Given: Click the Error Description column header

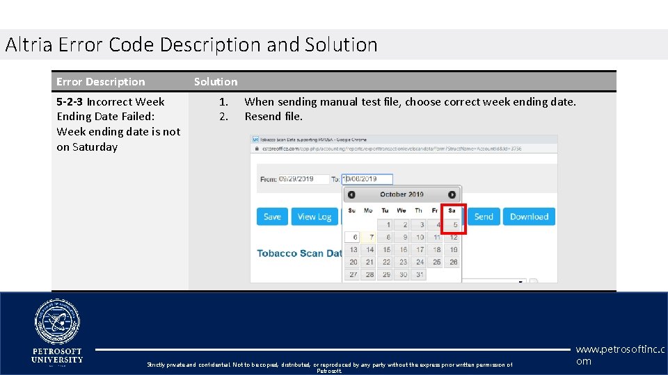Looking at the screenshot, I should click(100, 82).
